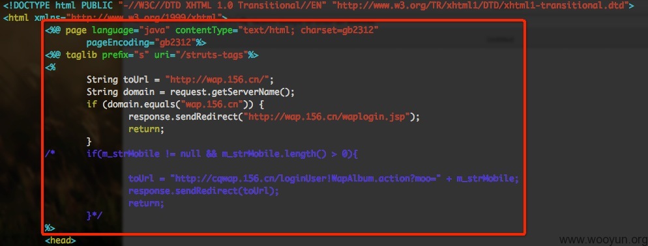Click the "}*/" comment closing marker
This screenshot has height=246, width=648.
(x=95, y=216)
